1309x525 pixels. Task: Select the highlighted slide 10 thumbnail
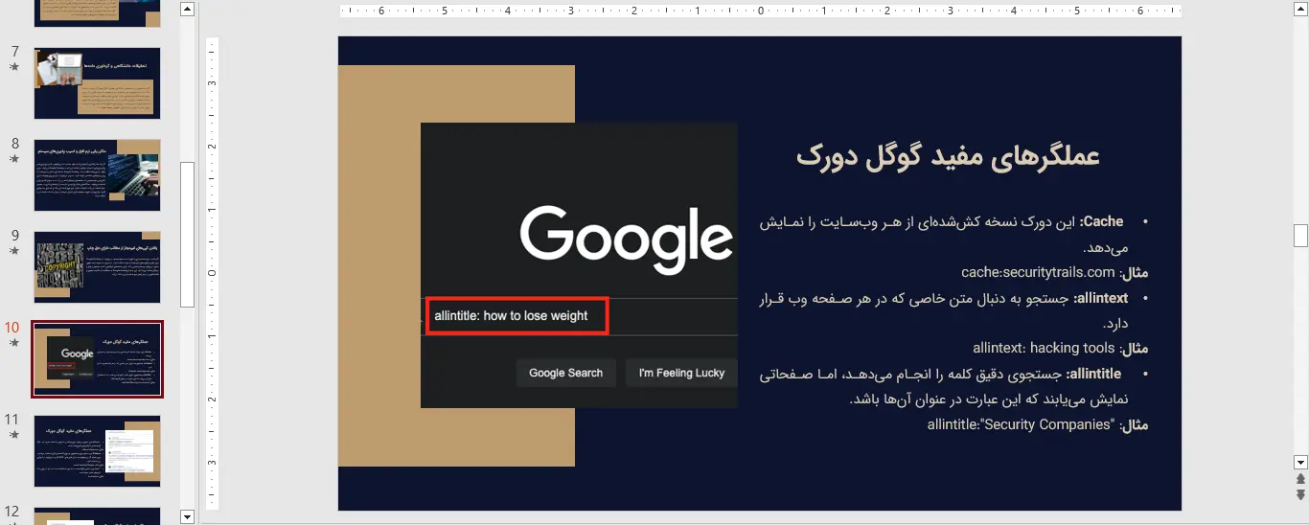pos(97,359)
